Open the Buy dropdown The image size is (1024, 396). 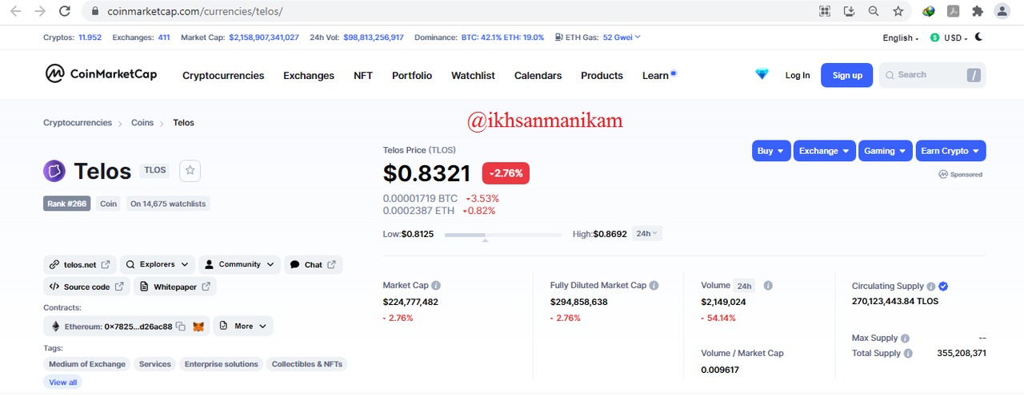[x=771, y=151]
